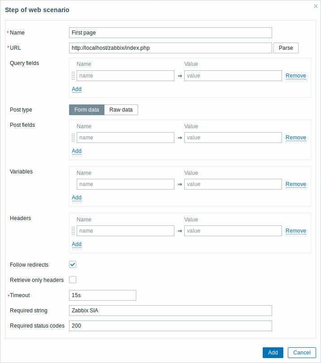Click the Timeout input field
321x363 pixels.
coord(103,295)
